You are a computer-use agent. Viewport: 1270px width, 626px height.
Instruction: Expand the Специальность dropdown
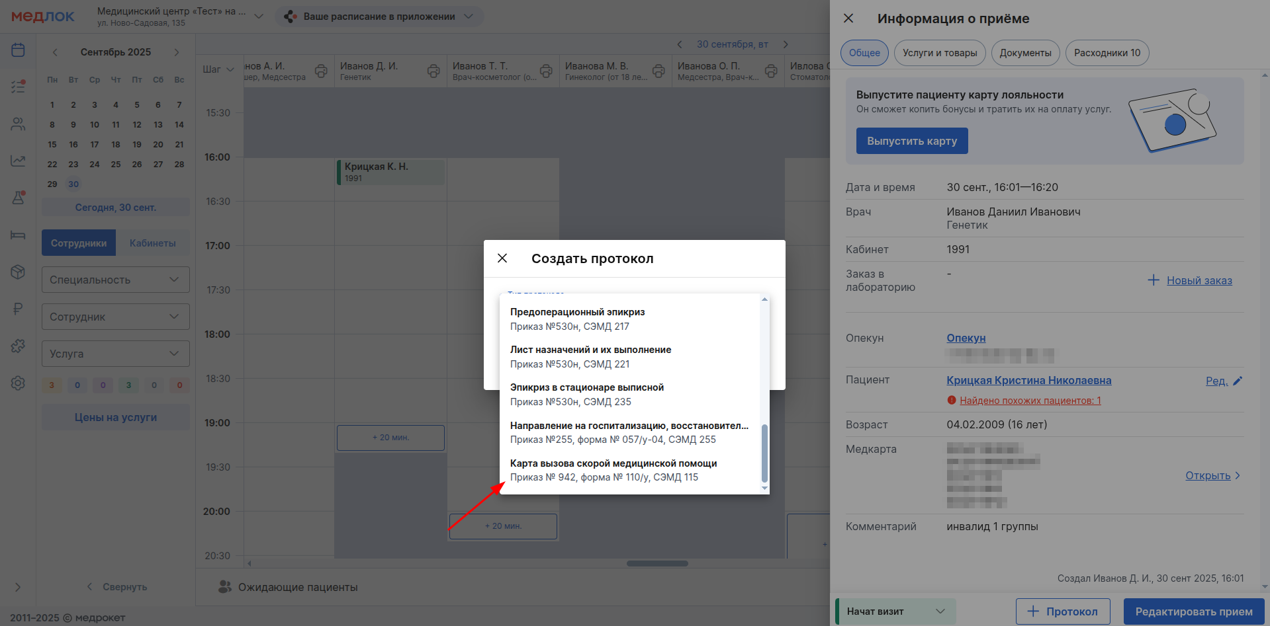[x=115, y=280]
